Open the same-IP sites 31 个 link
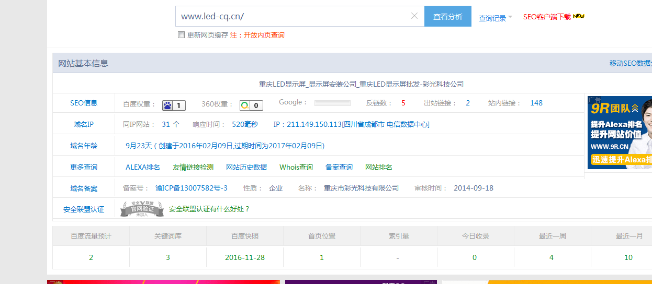 coord(171,124)
